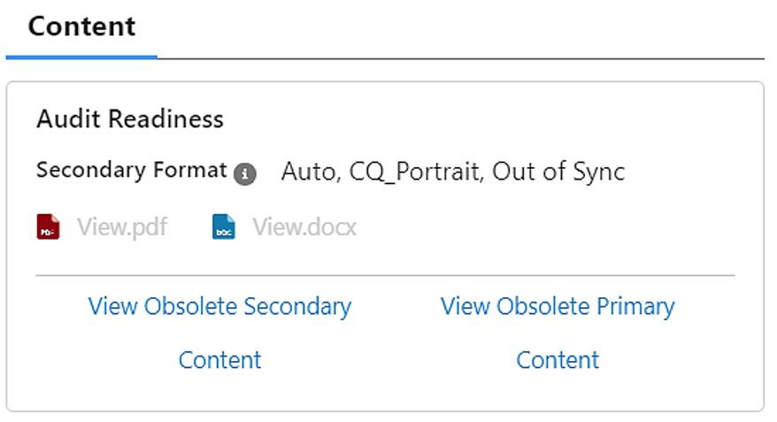Click the blue underline beneath the Content tab
This screenshot has width=777, height=422.
tap(81, 58)
